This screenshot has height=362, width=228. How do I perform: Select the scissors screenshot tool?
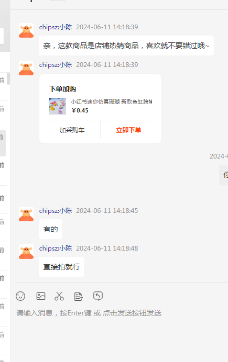(x=59, y=296)
